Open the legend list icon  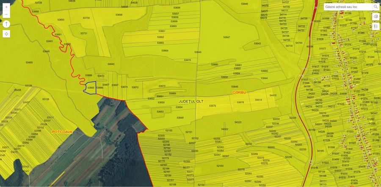coord(375,26)
